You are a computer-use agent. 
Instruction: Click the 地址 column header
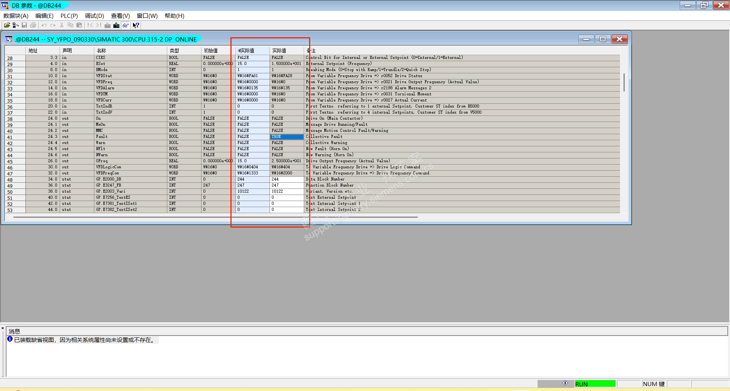43,51
